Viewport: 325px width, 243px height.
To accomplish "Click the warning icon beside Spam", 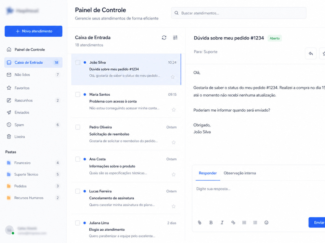I will point(9,125).
